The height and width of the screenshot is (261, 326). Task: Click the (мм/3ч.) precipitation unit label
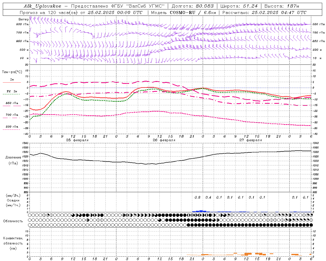click(13, 195)
